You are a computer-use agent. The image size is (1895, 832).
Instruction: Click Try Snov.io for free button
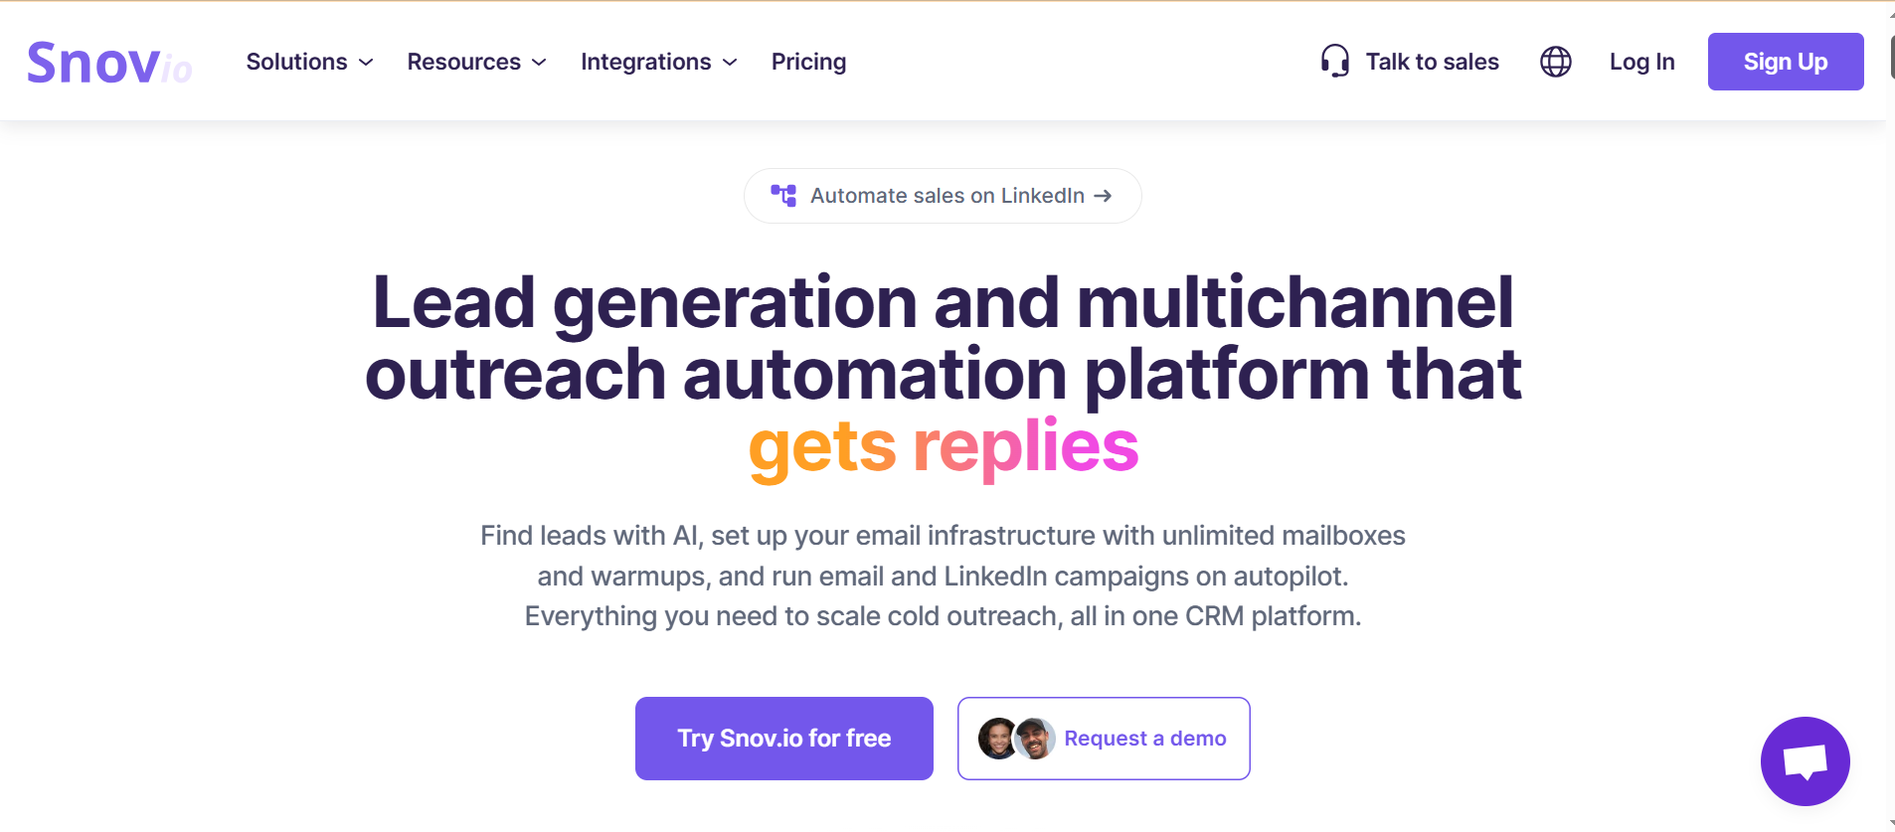click(x=783, y=739)
